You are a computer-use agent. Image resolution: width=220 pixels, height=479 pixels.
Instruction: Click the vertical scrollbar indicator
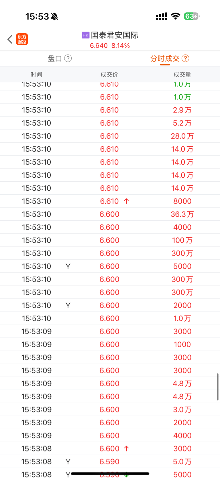pyautogui.click(x=218, y=387)
